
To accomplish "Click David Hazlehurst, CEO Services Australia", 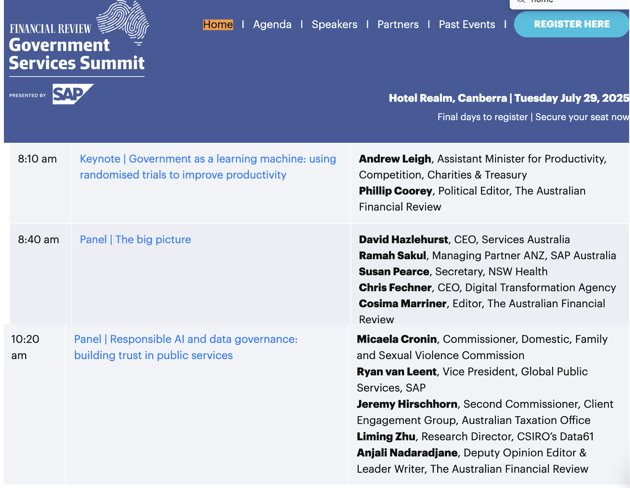I will [x=403, y=239].
